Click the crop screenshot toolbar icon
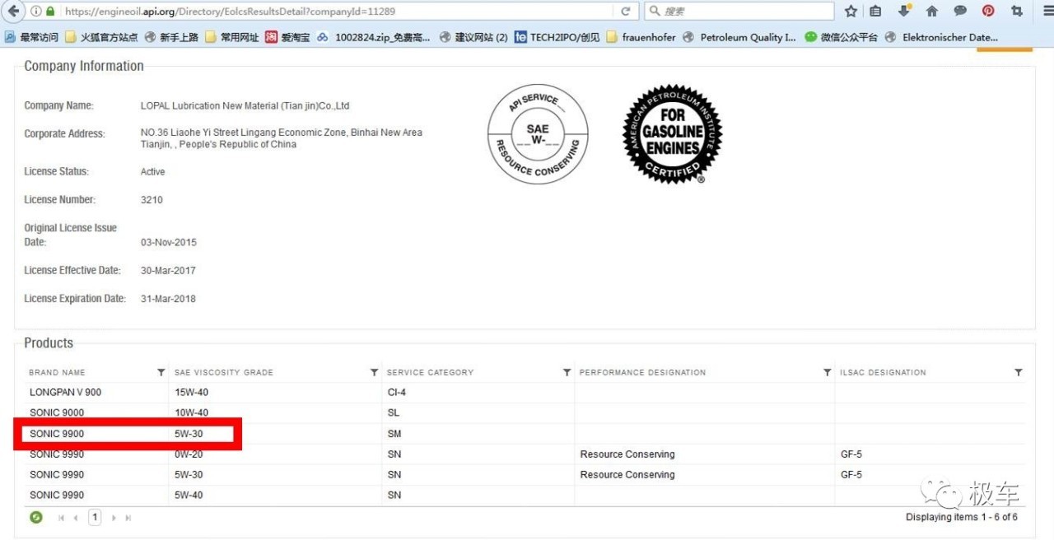This screenshot has width=1054, height=540. click(x=1016, y=12)
